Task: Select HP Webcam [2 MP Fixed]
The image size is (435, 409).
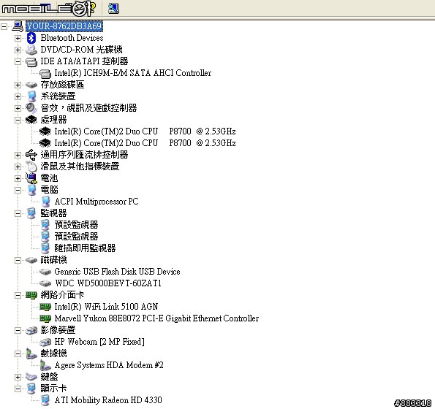Action: coord(99,342)
